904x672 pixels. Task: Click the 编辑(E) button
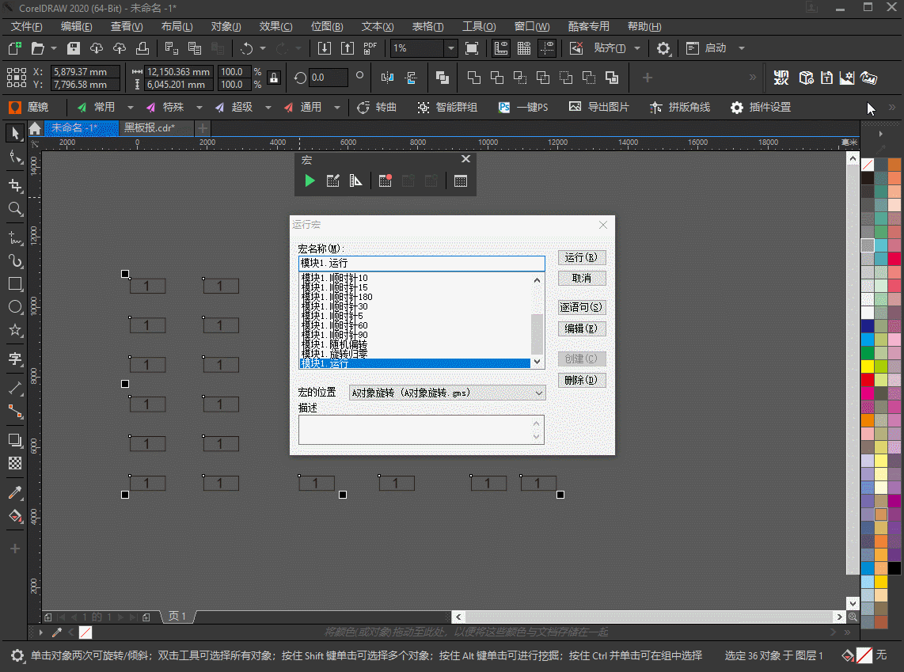(582, 328)
